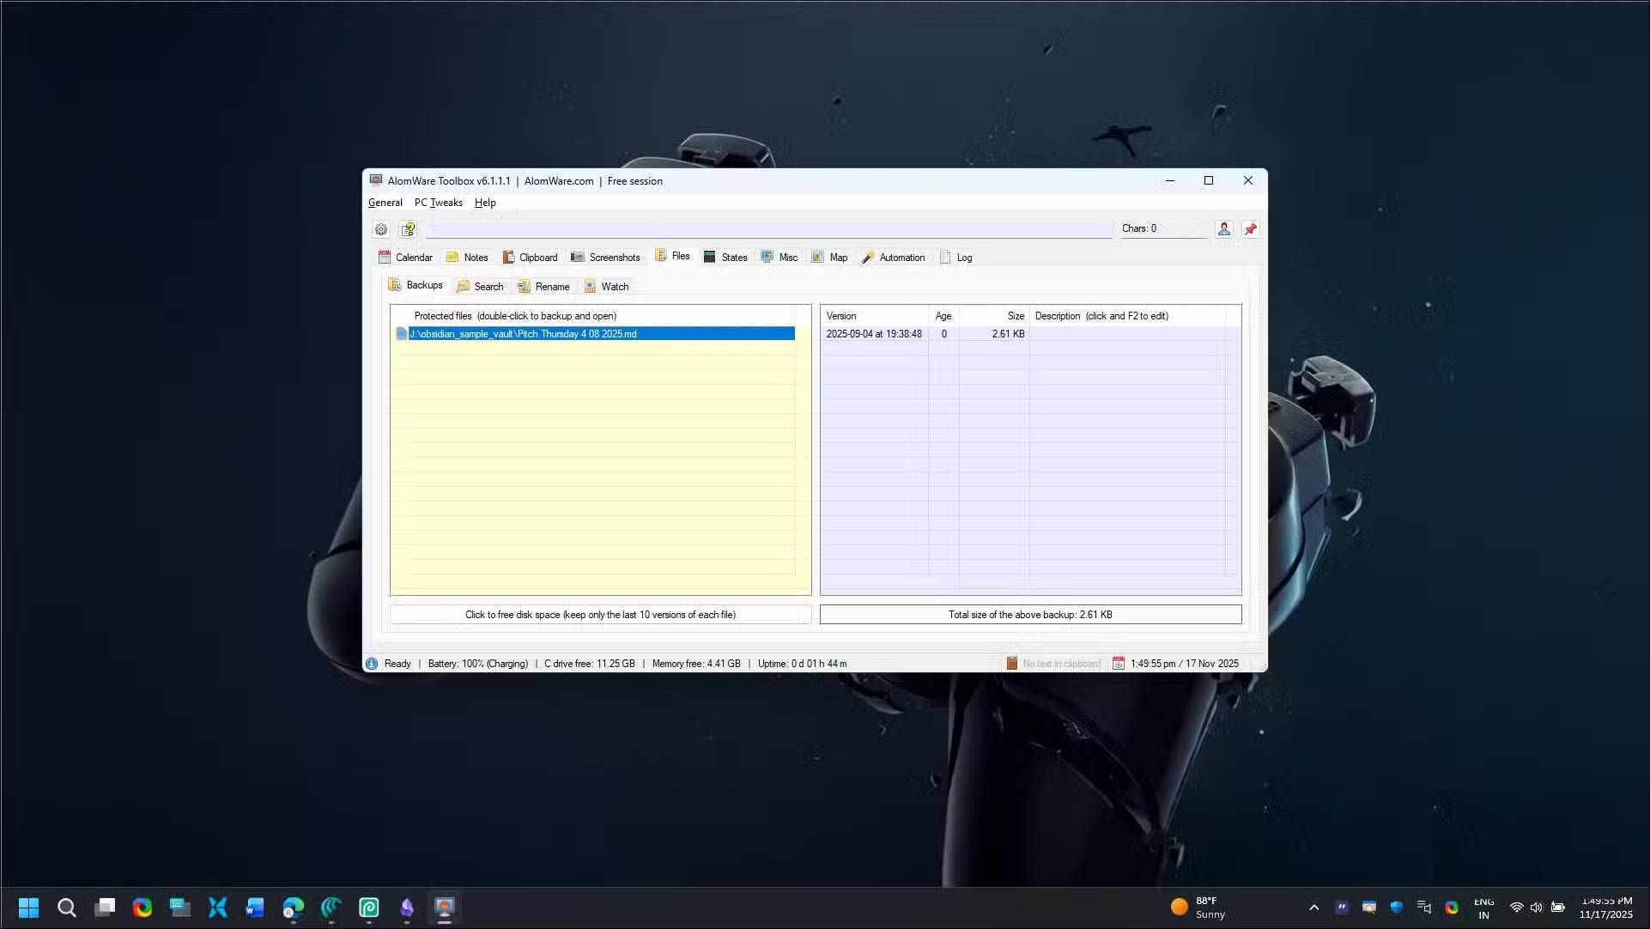
Task: Click the long text input field
Action: [768, 229]
